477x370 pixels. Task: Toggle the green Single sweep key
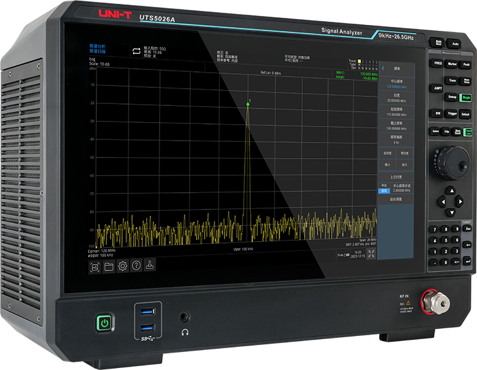click(x=467, y=98)
